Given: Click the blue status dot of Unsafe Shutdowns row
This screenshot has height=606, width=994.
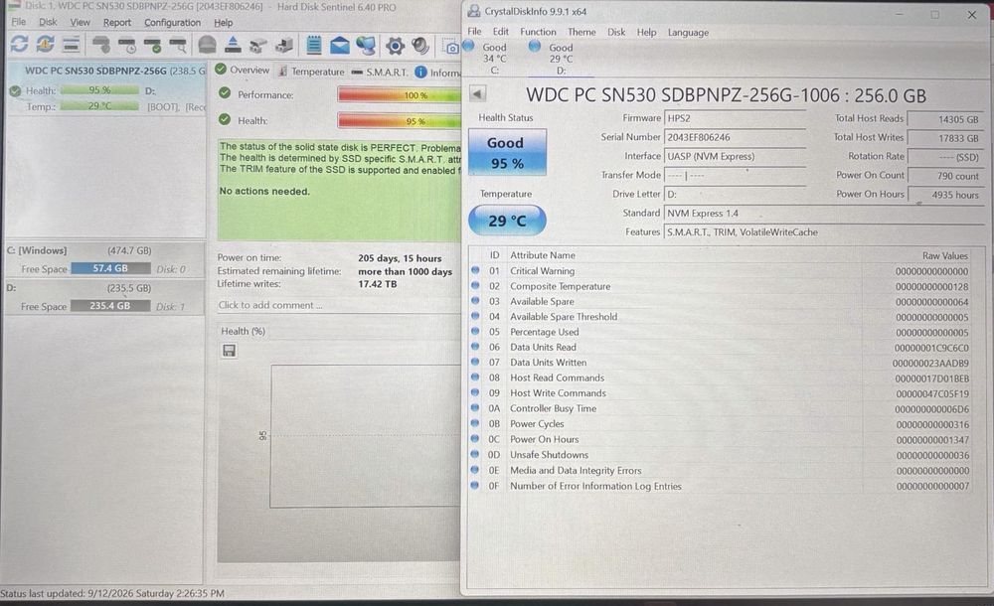Looking at the screenshot, I should pos(475,454).
